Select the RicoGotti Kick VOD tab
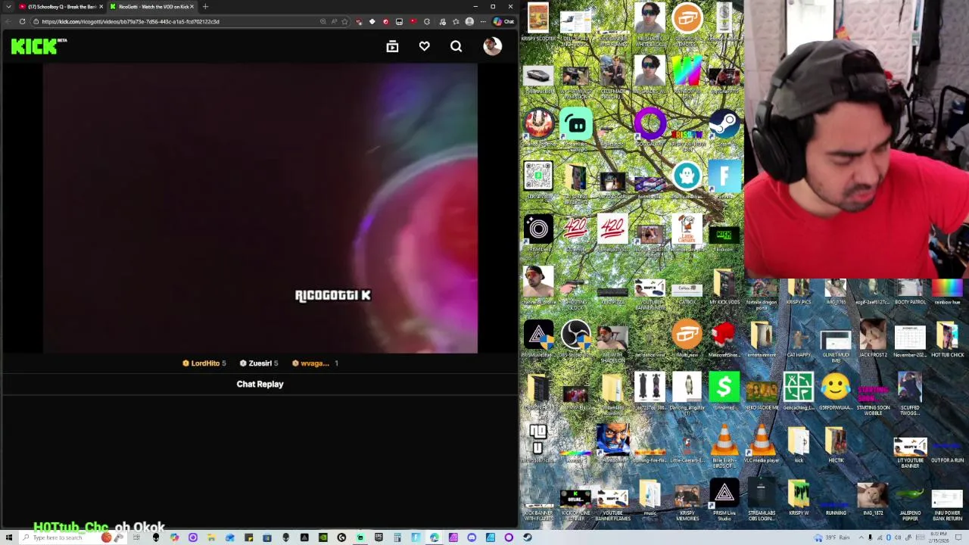Screen dimensions: 969x545 pyautogui.click(x=151, y=7)
